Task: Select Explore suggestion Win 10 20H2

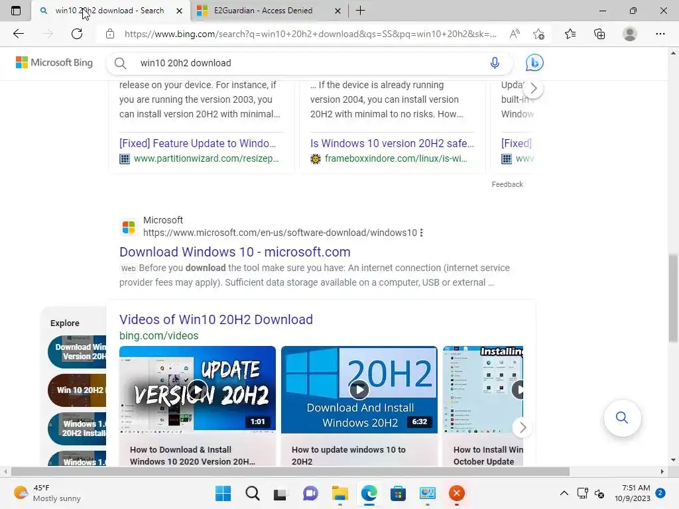Action: 77,390
